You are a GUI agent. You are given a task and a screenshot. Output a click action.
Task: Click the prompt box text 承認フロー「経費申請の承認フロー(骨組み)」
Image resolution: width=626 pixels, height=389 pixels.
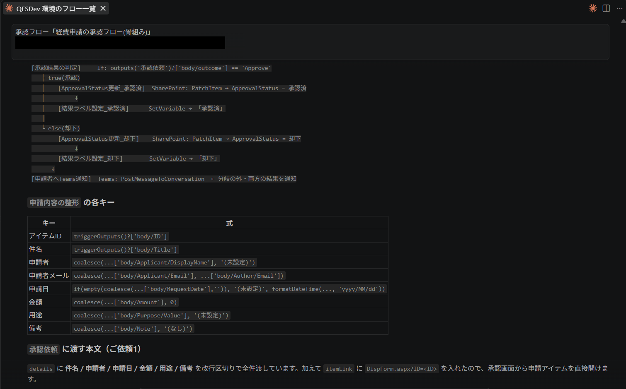pyautogui.click(x=83, y=32)
